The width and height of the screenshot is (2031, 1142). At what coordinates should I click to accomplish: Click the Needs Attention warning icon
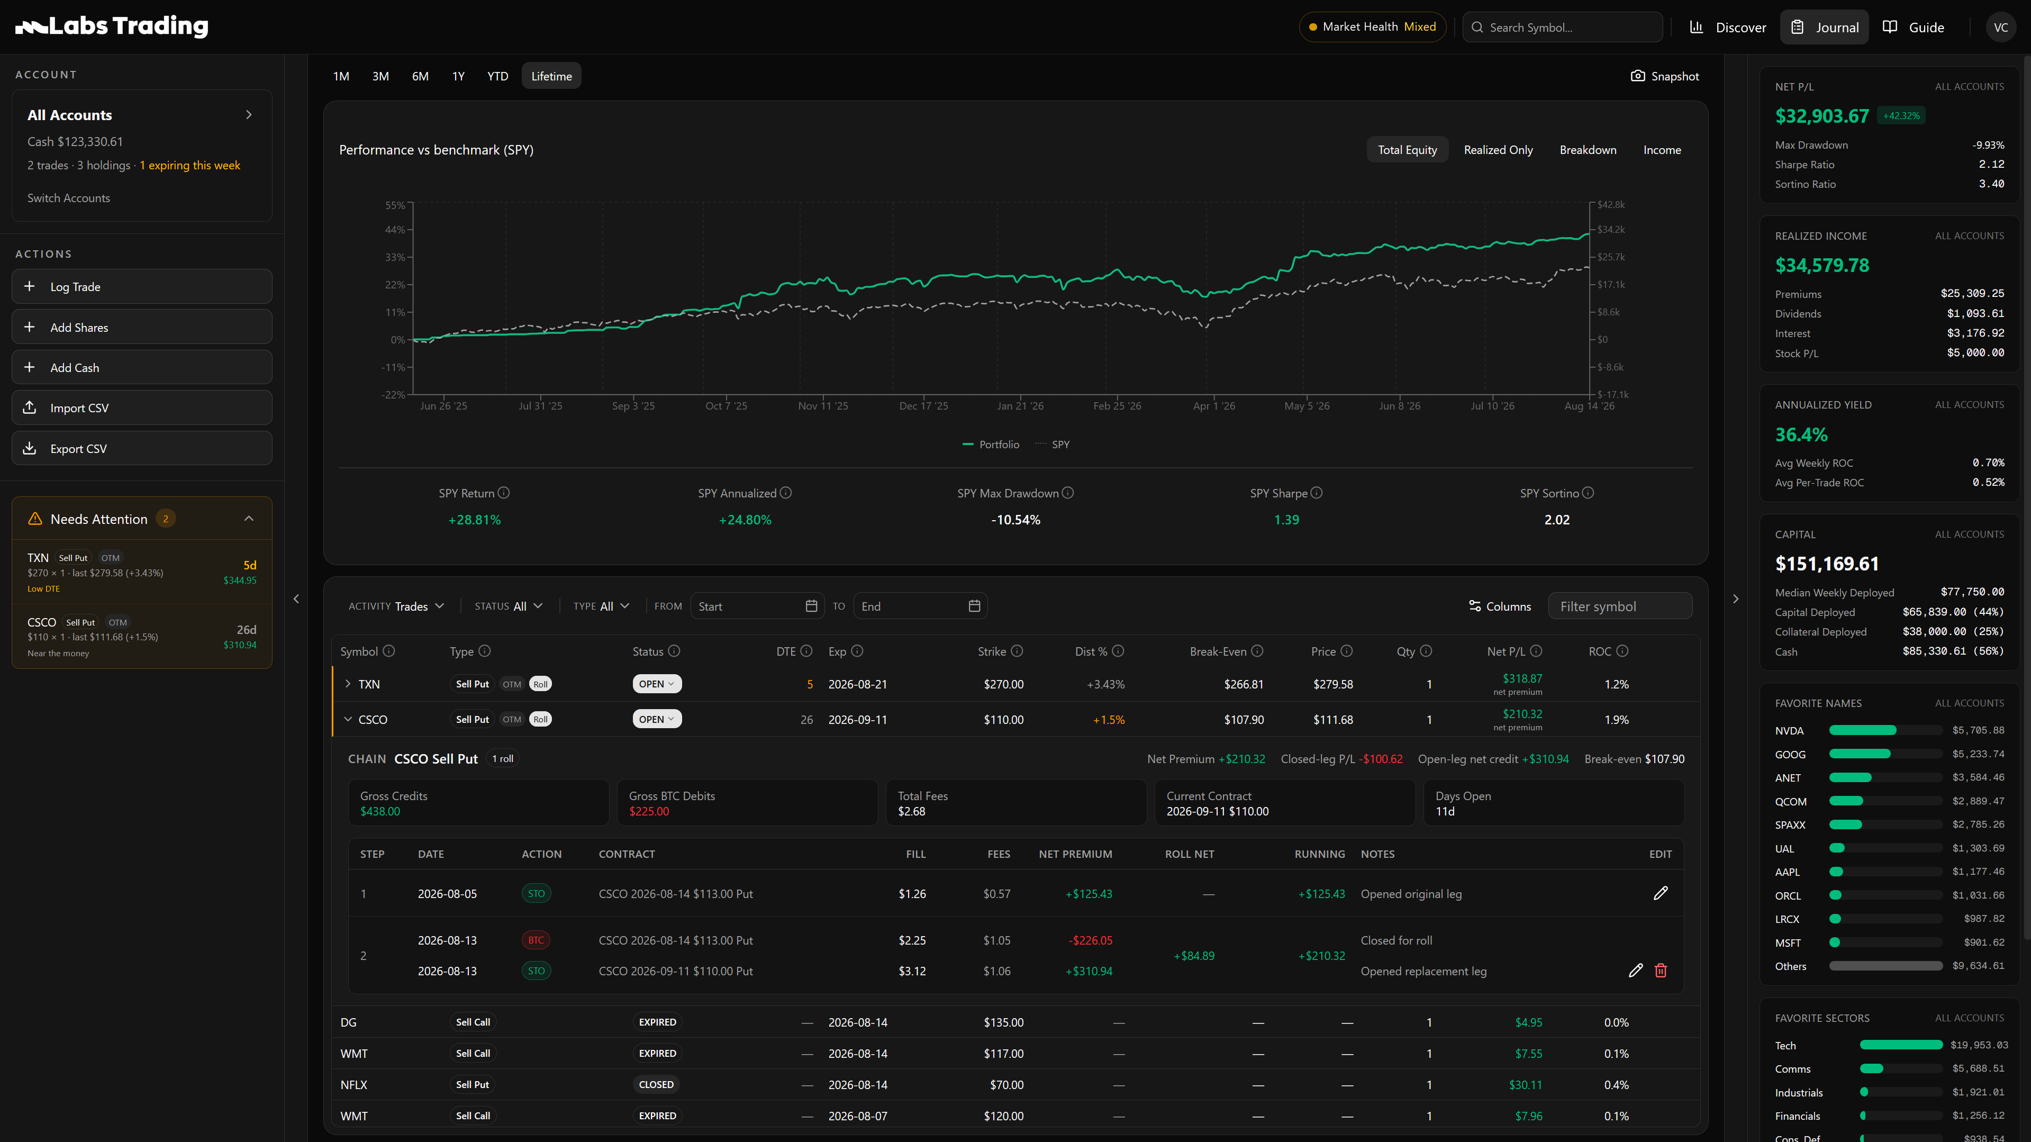(35, 518)
